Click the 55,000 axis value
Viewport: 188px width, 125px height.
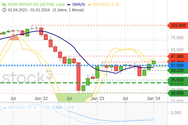(x=177, y=50)
